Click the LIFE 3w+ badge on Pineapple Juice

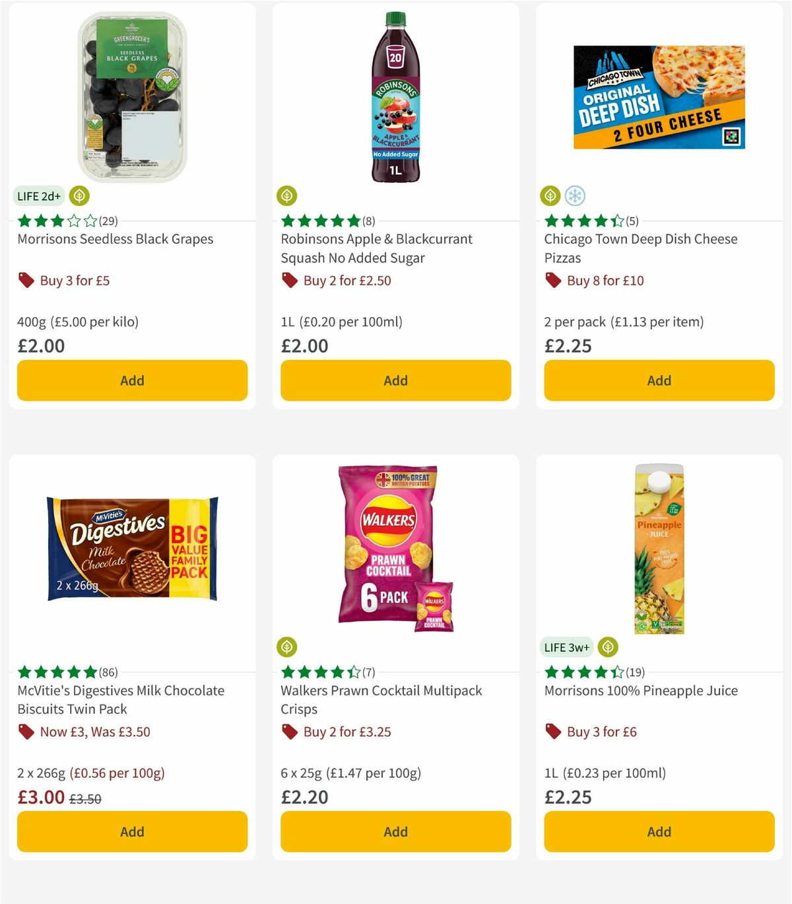[x=566, y=647]
